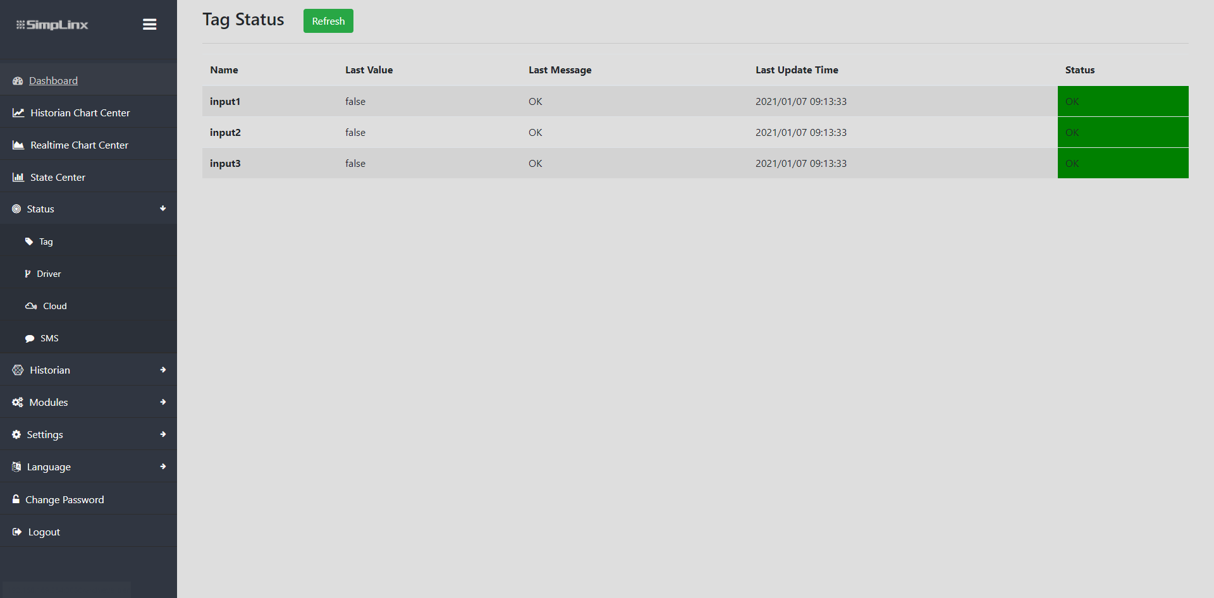Select Tag under Status
The image size is (1214, 598).
click(x=46, y=241)
